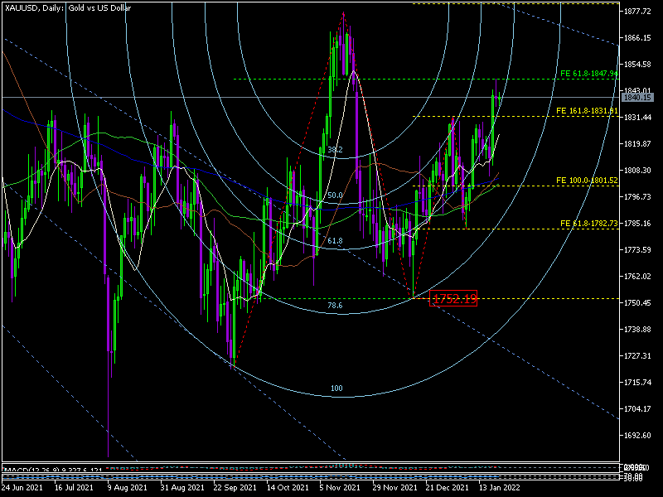The width and height of the screenshot is (663, 497).
Task: Click the red 1752.19 price label
Action: (453, 298)
